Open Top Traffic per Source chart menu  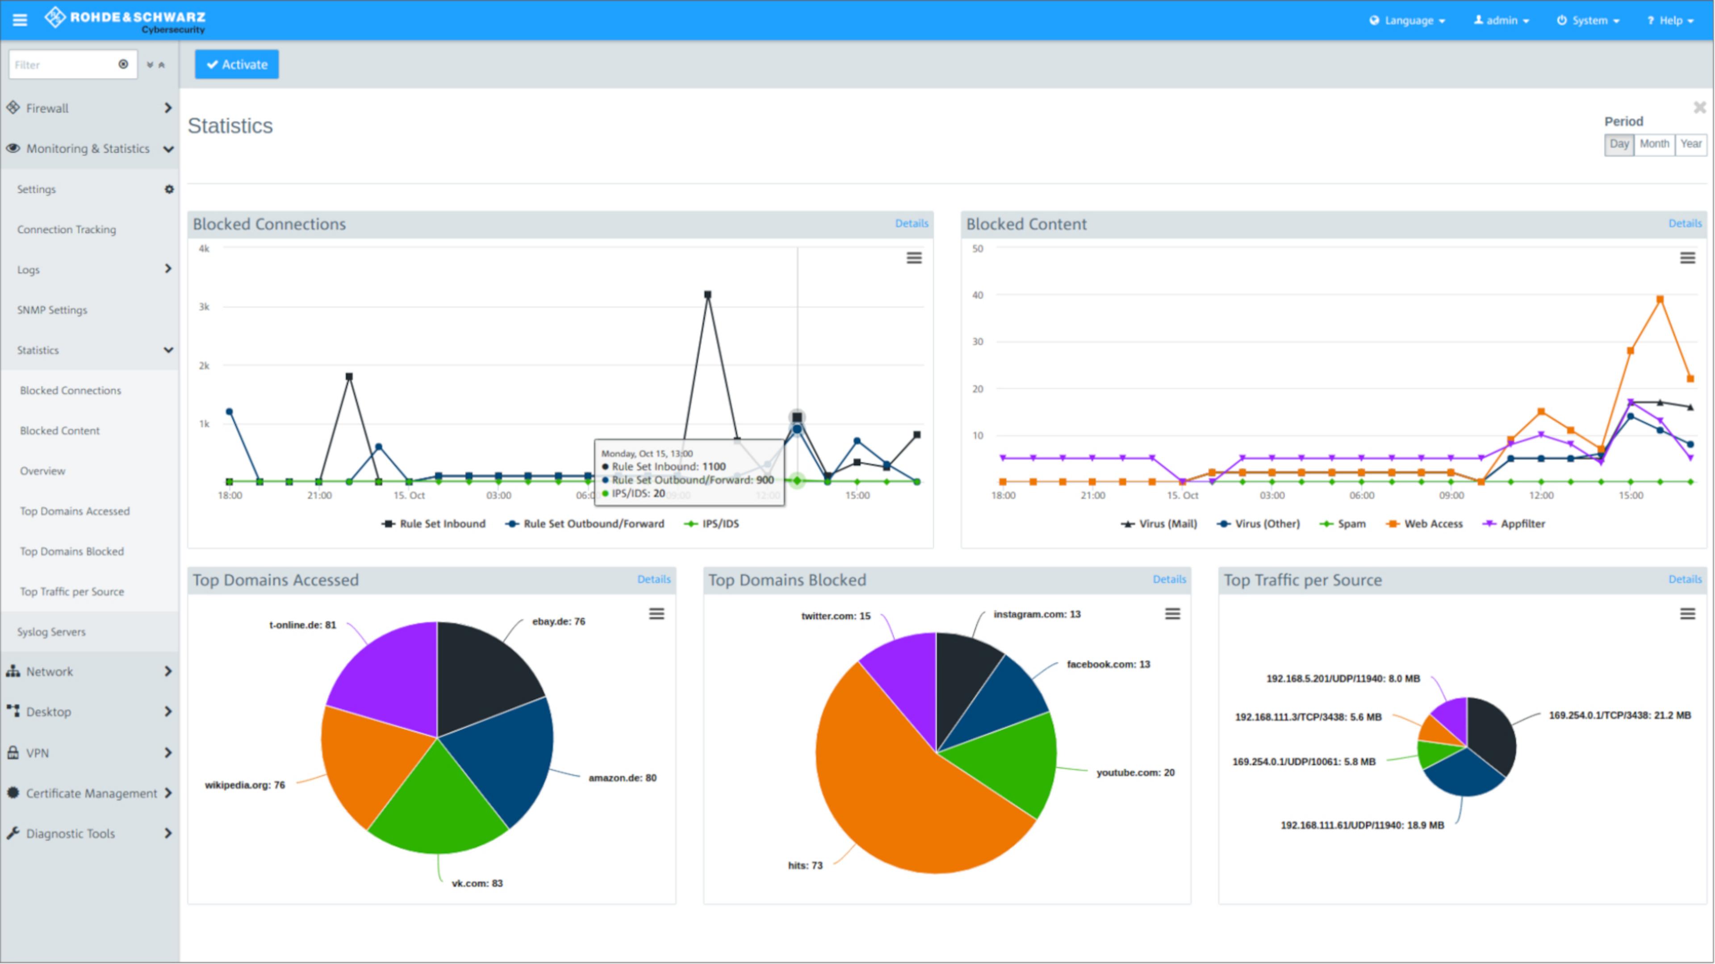click(x=1687, y=614)
